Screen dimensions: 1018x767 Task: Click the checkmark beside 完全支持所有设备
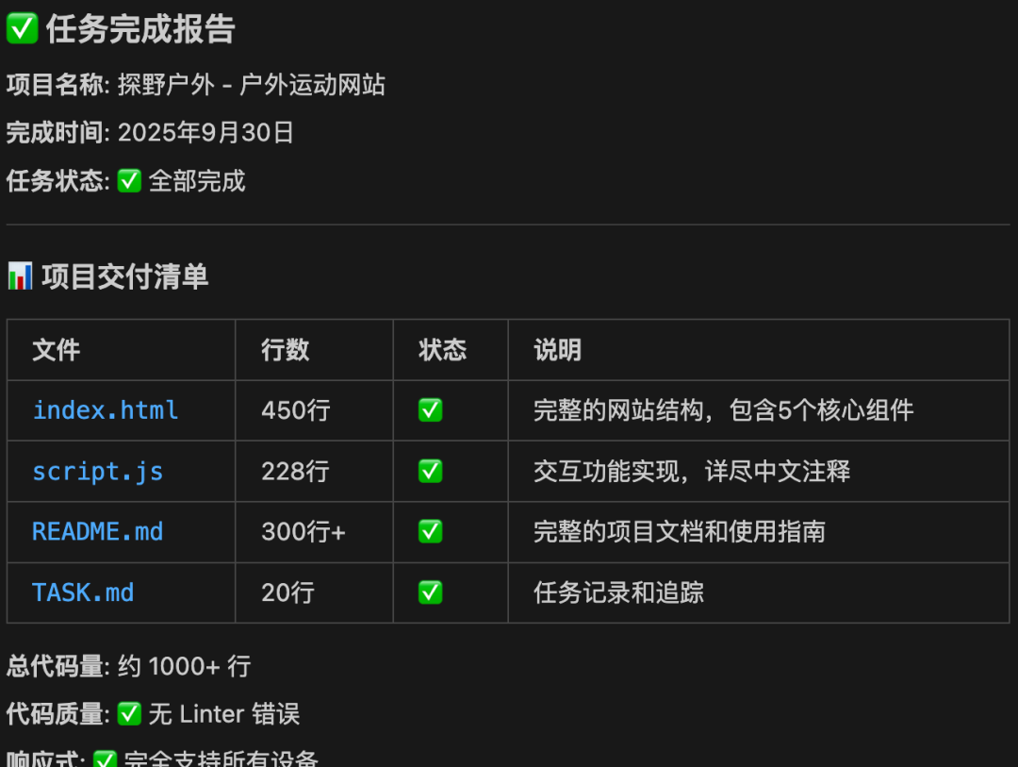(x=106, y=759)
